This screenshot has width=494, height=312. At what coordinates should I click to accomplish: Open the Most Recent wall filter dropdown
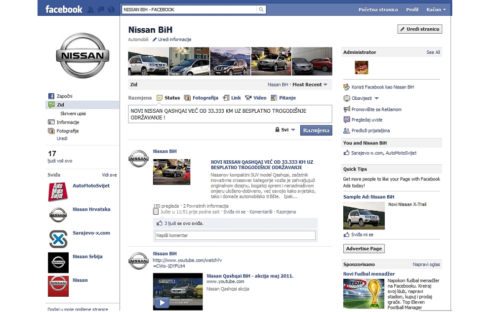pyautogui.click(x=310, y=85)
